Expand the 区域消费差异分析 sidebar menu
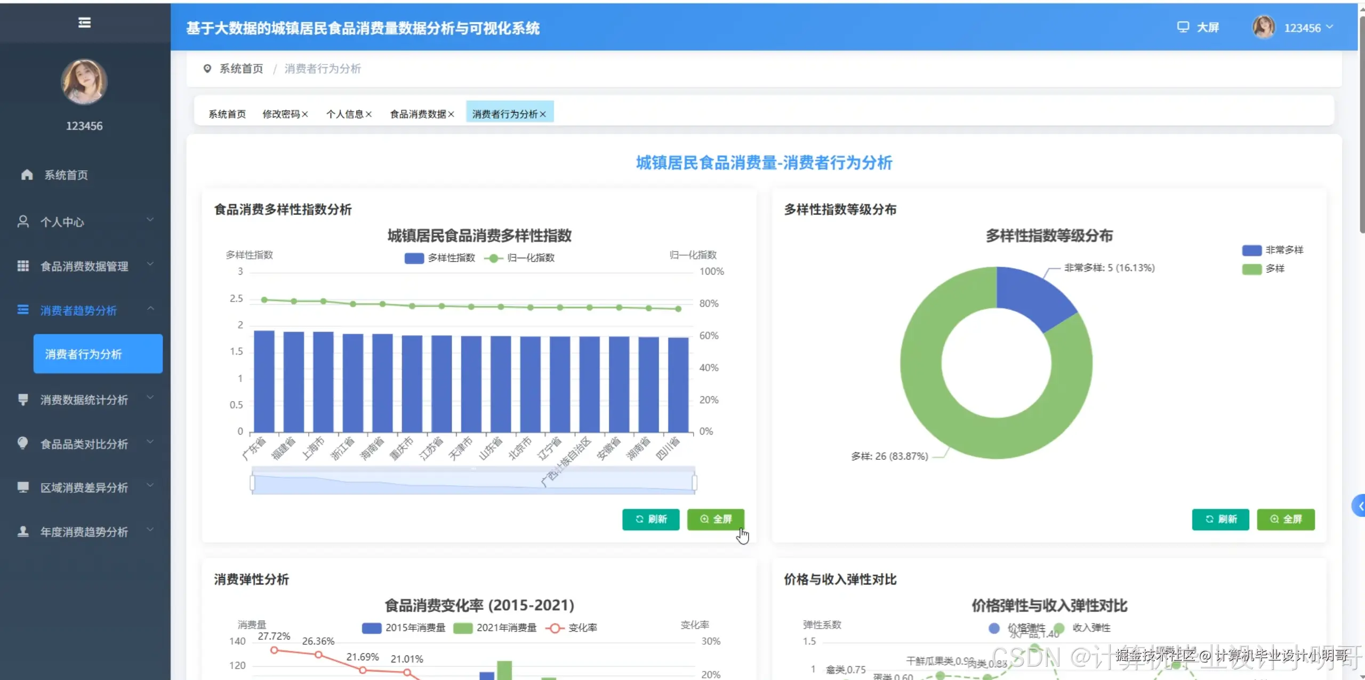Screen dimensions: 1365x680 pos(84,487)
